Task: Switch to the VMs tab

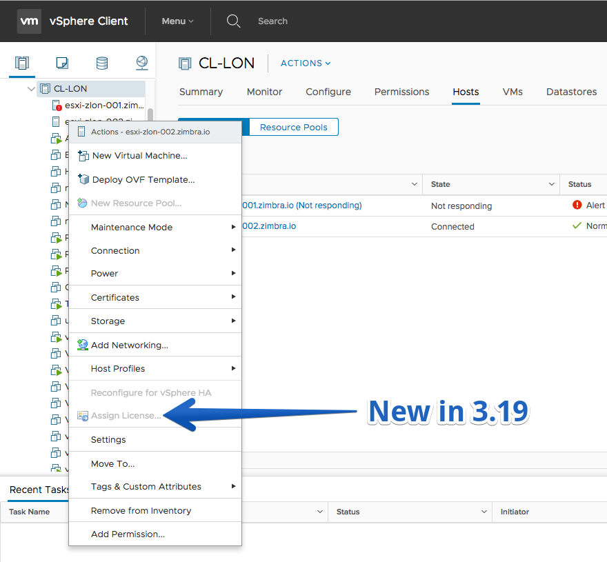Action: pyautogui.click(x=513, y=92)
